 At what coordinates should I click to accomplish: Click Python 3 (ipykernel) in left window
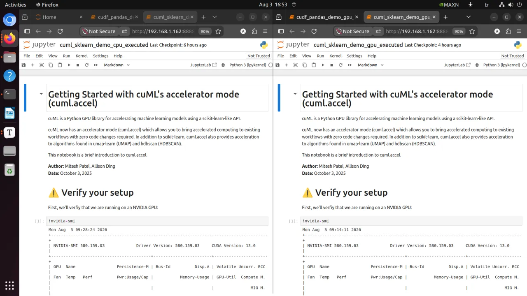[248, 65]
